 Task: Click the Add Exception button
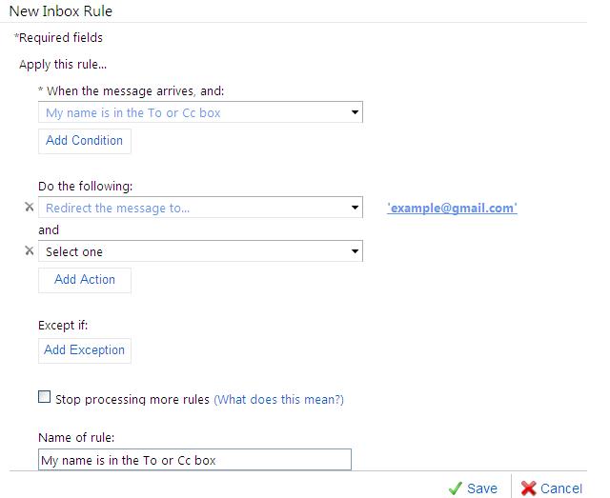[85, 349]
